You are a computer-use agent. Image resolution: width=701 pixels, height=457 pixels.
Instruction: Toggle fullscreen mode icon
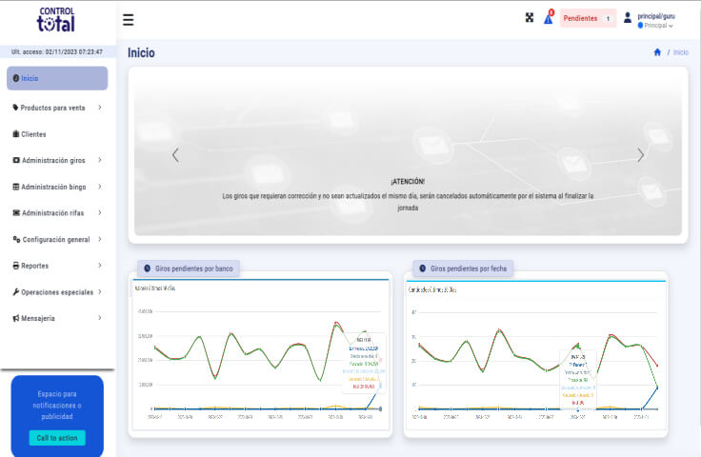tap(530, 18)
